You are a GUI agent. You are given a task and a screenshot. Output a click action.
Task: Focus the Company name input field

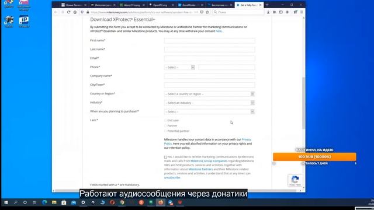(x=209, y=76)
